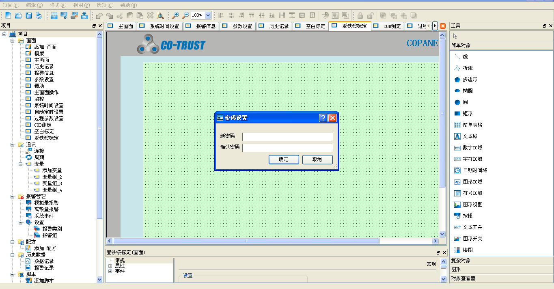Collapse the 报警管理 tree node

(x=12, y=196)
